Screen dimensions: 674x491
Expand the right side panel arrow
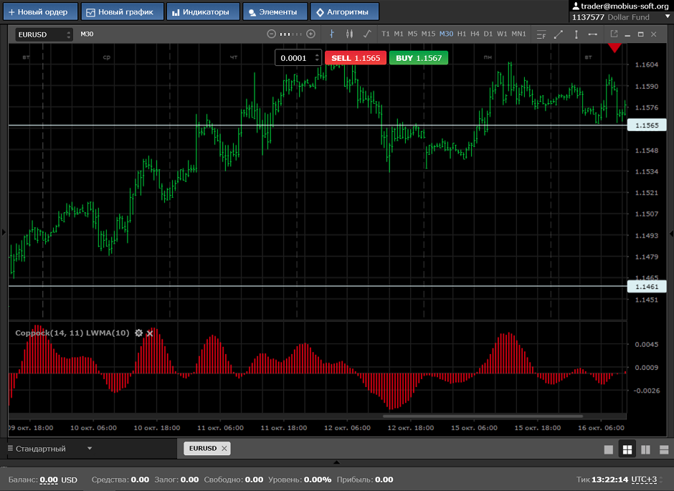[x=671, y=233]
